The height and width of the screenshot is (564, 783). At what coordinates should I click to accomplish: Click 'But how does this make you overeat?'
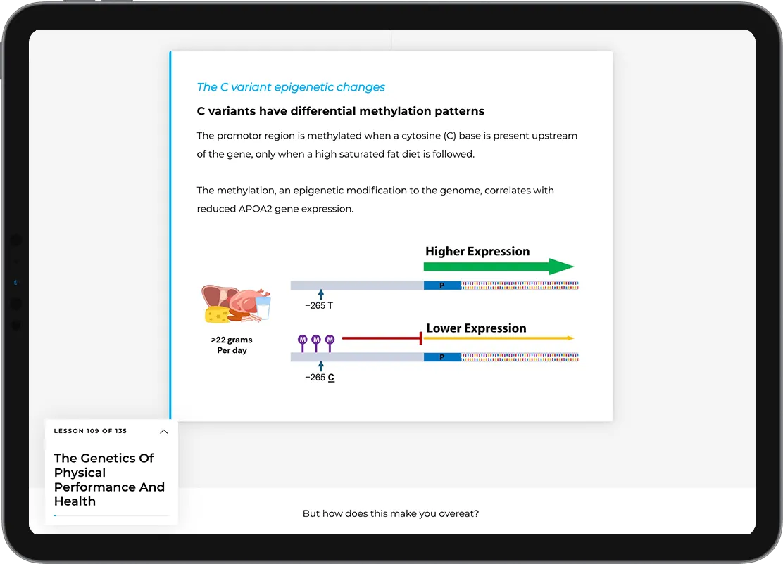click(391, 513)
